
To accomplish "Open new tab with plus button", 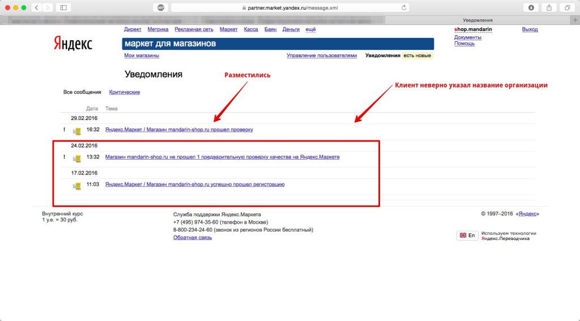I will [x=575, y=20].
